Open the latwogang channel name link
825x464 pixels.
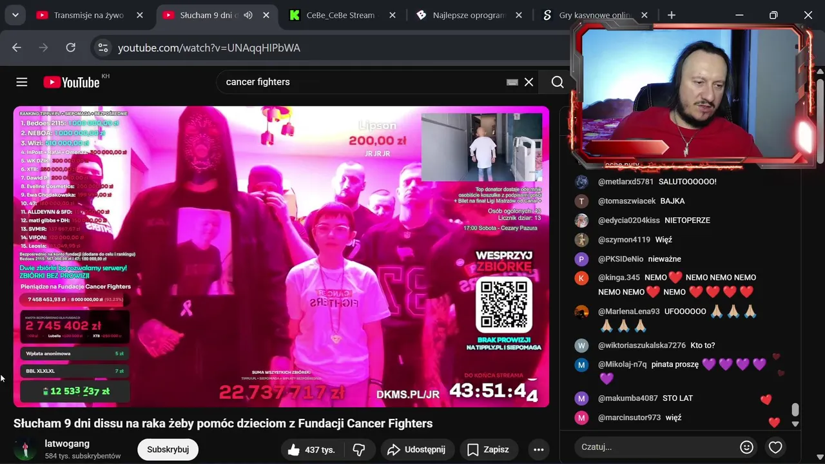pos(67,443)
